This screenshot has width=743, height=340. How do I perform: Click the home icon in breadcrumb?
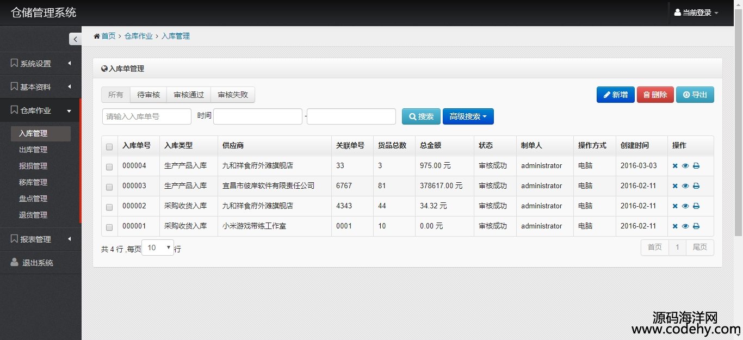click(x=97, y=36)
